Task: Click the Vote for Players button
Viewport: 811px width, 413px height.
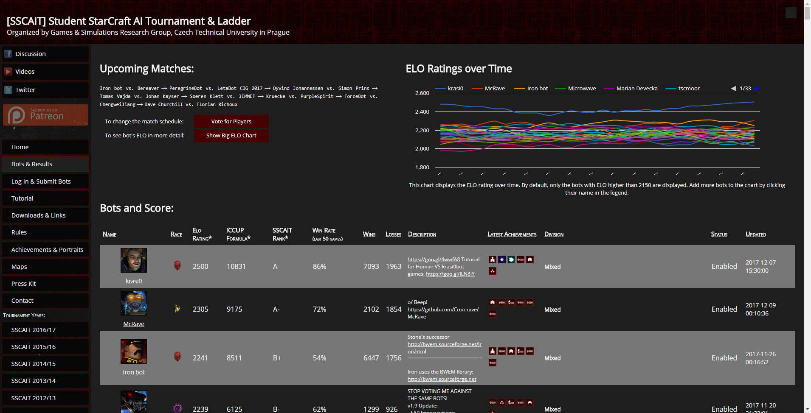Action: coord(231,121)
